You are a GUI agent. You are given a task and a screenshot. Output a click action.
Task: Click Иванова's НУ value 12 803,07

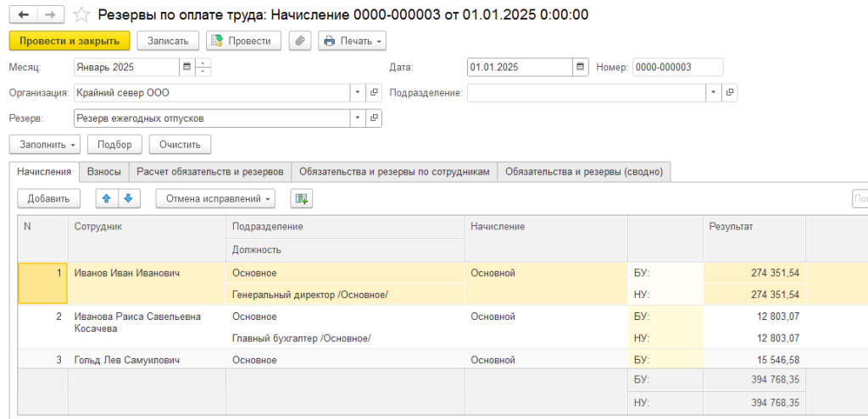pos(754,339)
